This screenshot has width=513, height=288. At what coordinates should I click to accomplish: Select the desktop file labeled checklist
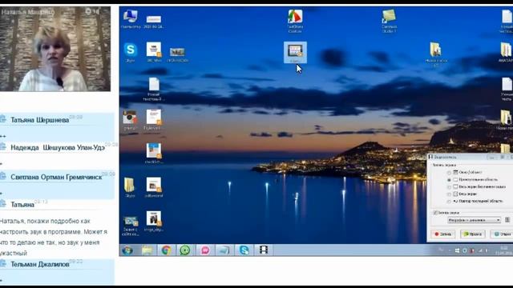click(x=153, y=153)
